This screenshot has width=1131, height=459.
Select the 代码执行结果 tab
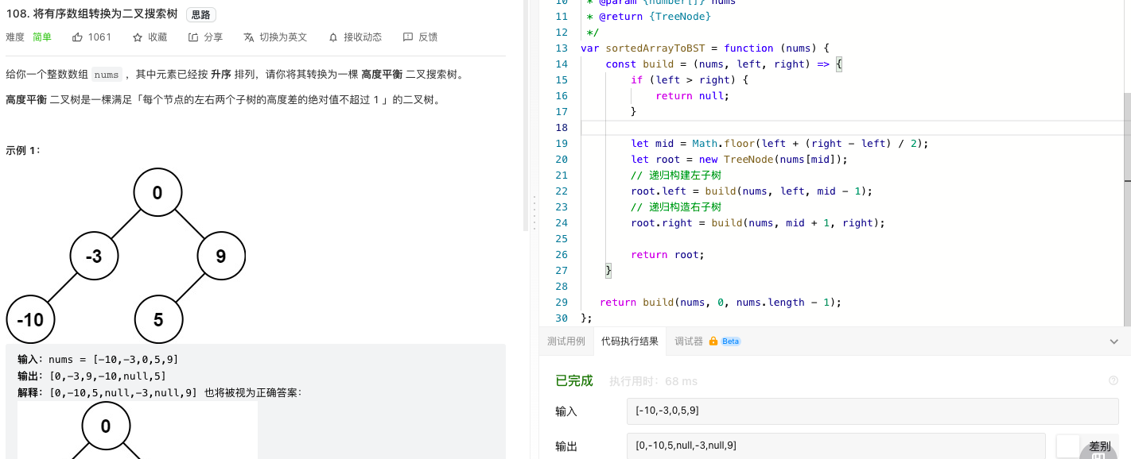[x=630, y=341]
